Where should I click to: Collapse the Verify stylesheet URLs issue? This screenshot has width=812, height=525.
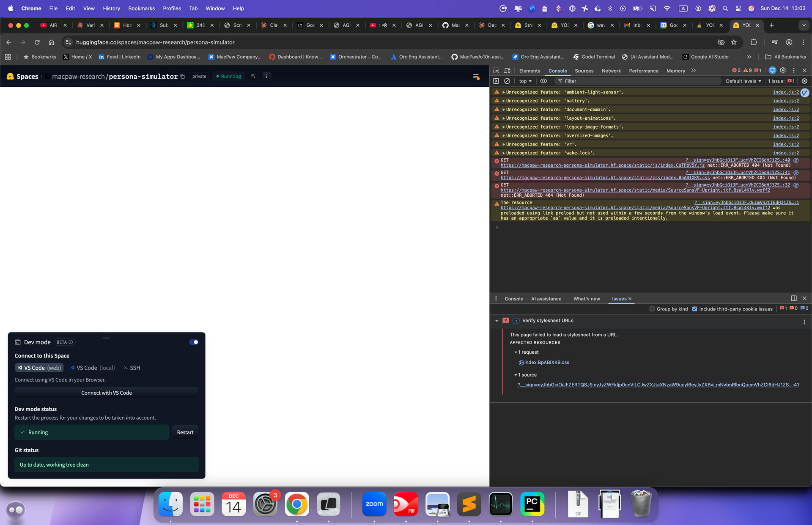pyautogui.click(x=497, y=321)
